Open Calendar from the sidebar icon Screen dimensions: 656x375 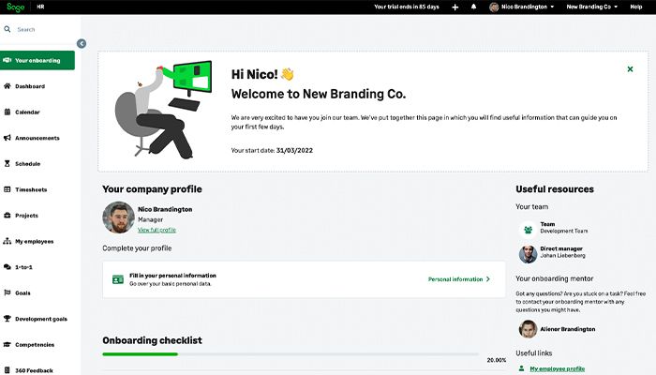(x=7, y=112)
